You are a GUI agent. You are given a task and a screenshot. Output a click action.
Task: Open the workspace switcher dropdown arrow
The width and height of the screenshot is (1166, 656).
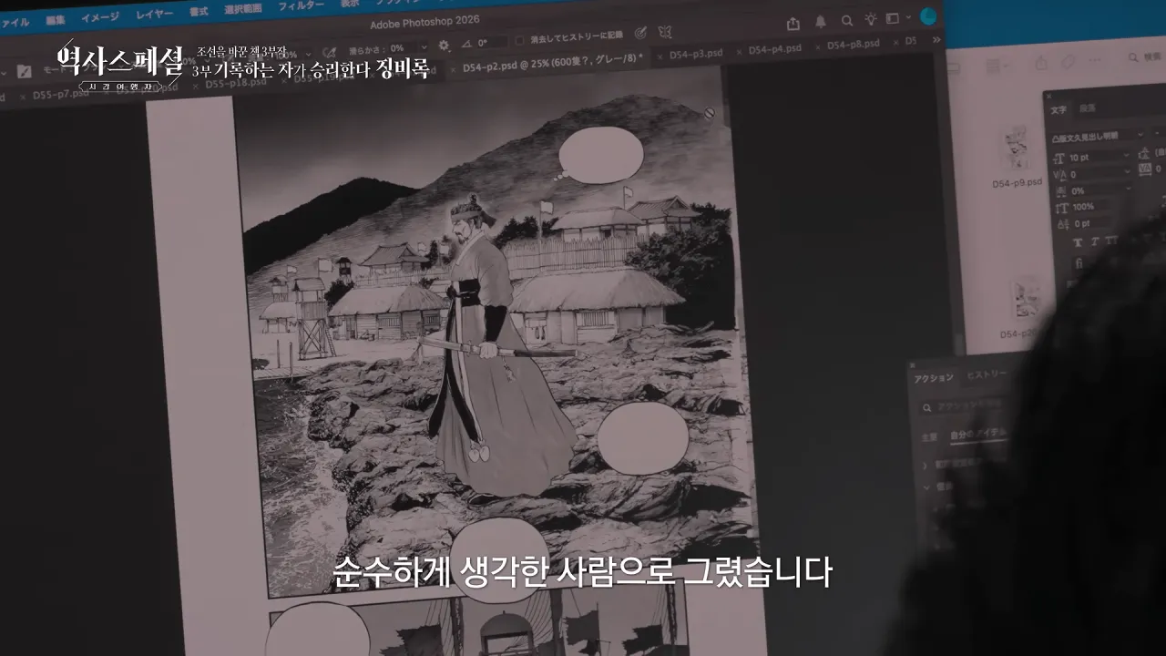coord(908,17)
